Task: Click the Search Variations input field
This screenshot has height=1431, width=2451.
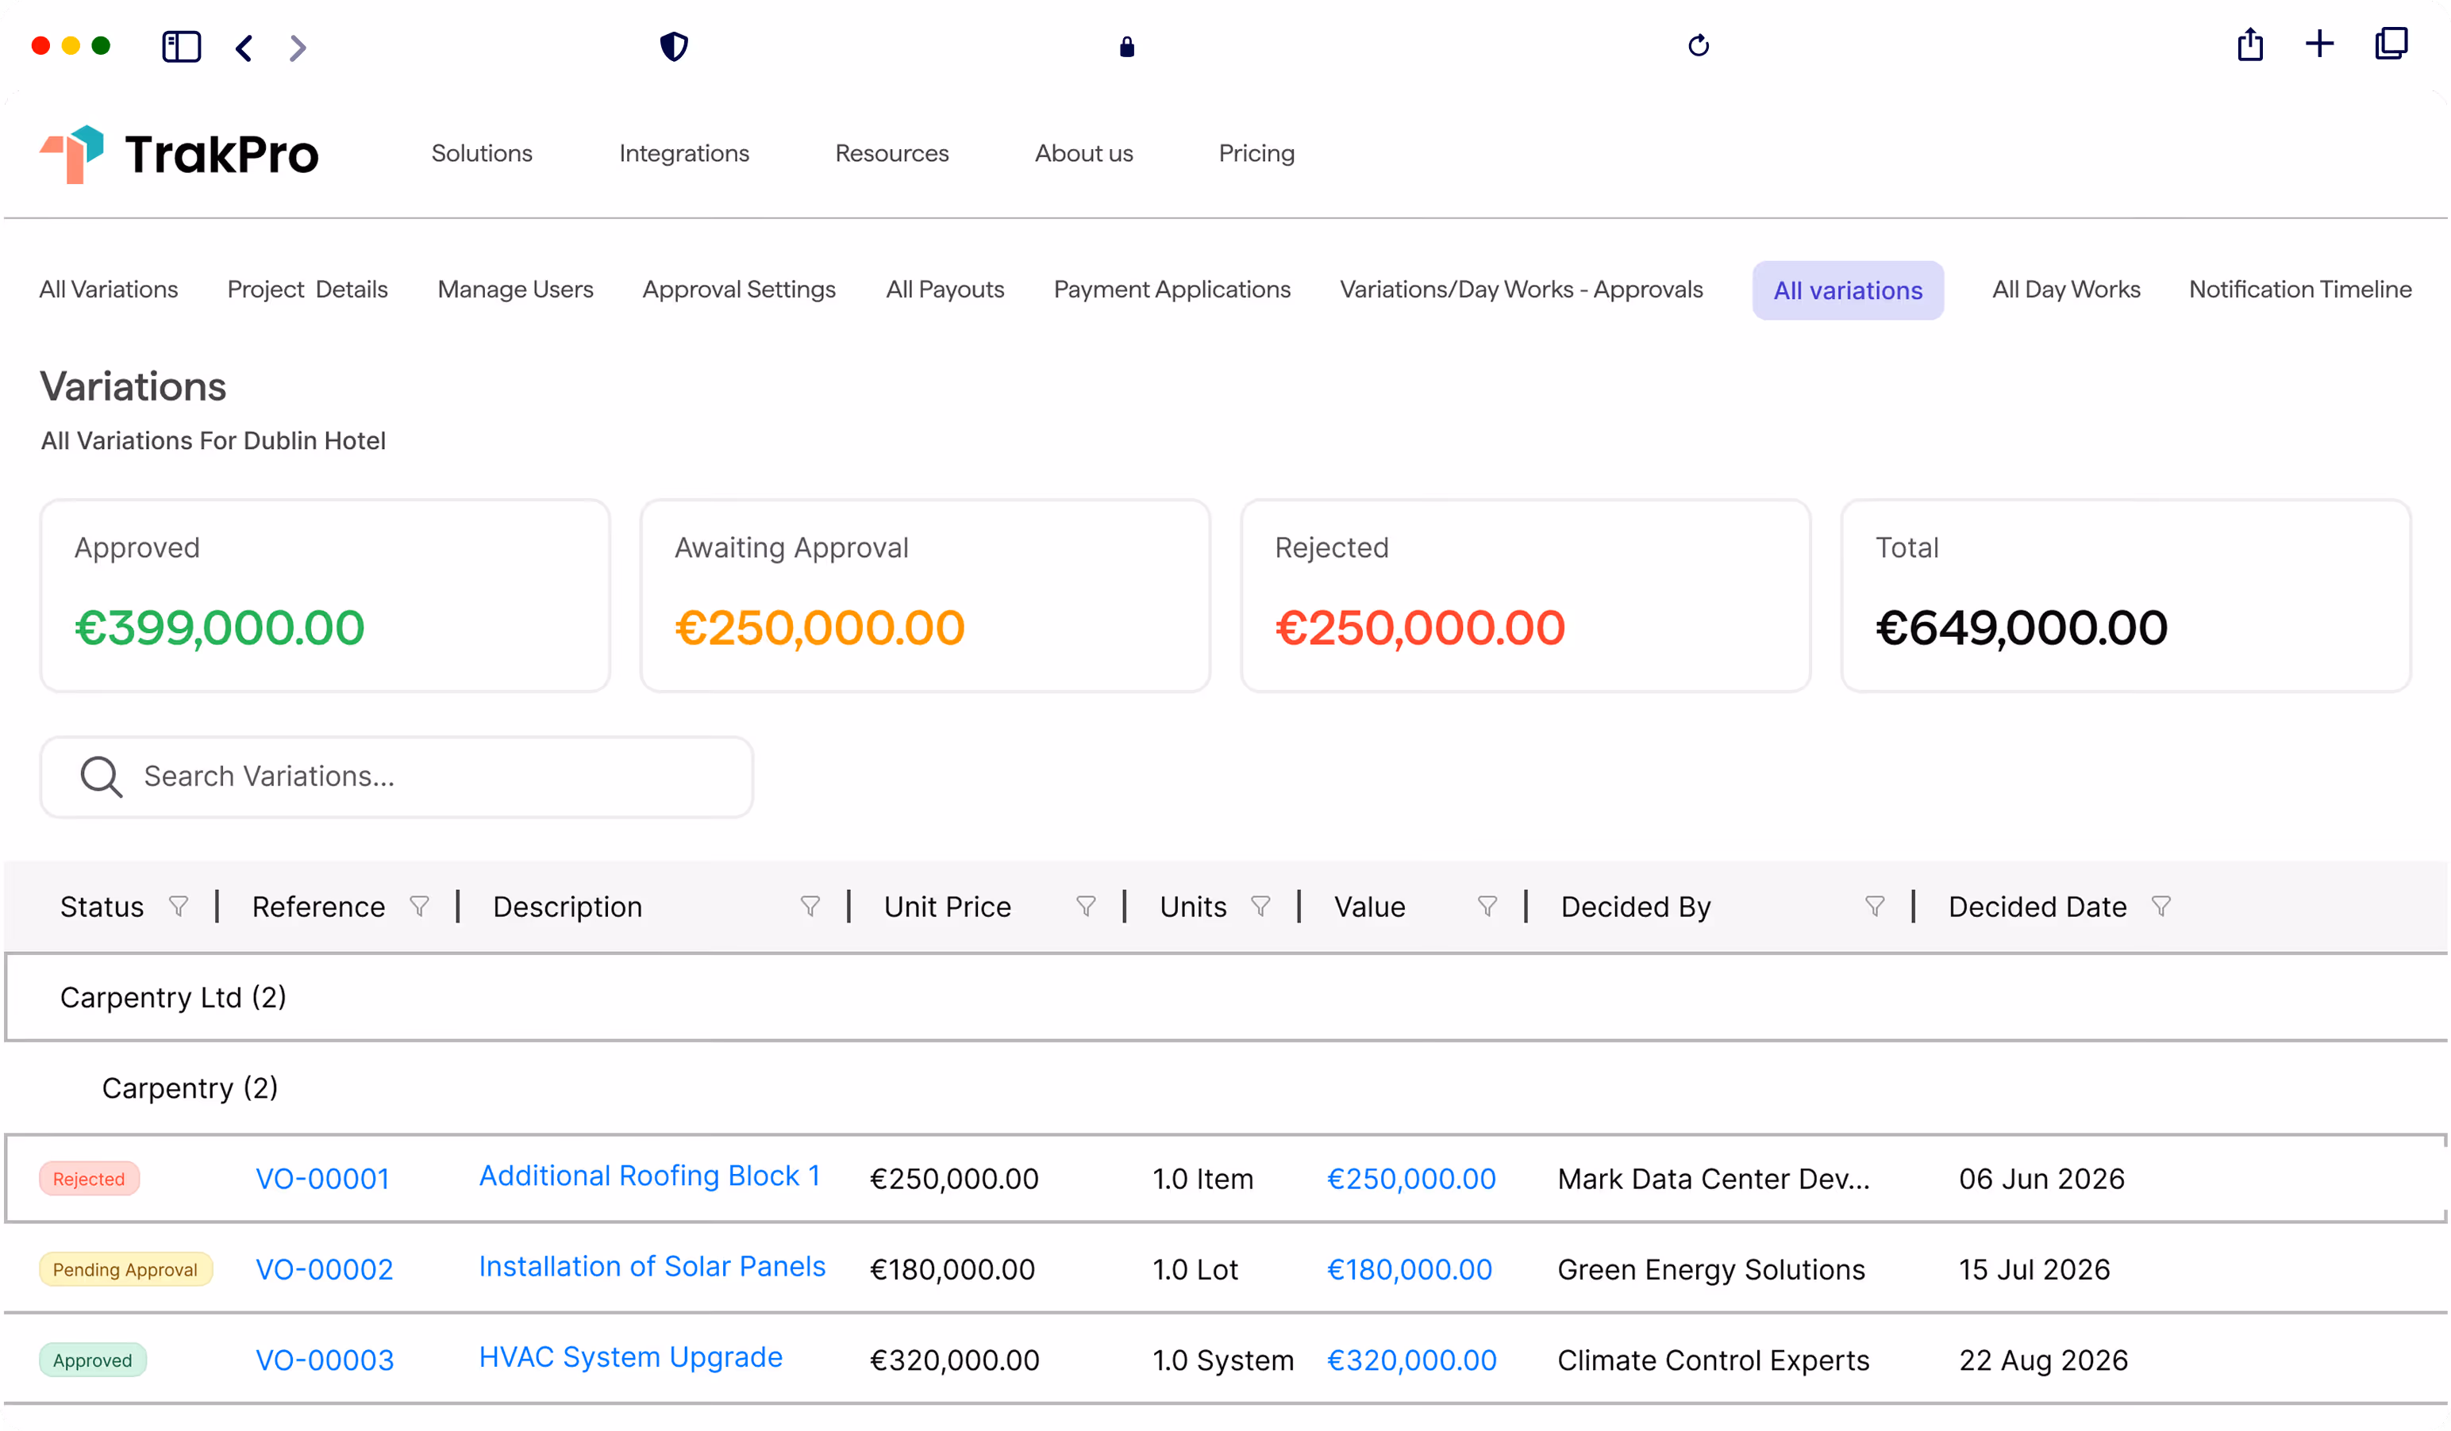Action: pyautogui.click(x=397, y=777)
